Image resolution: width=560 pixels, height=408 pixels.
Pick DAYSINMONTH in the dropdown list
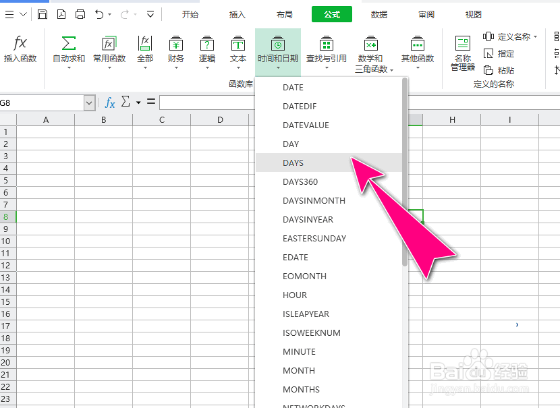329,200
